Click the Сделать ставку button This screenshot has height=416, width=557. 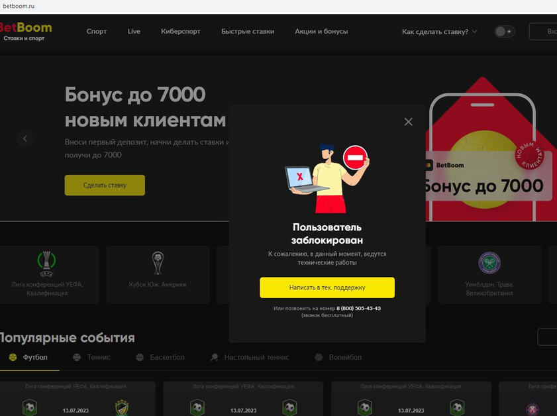(x=105, y=185)
